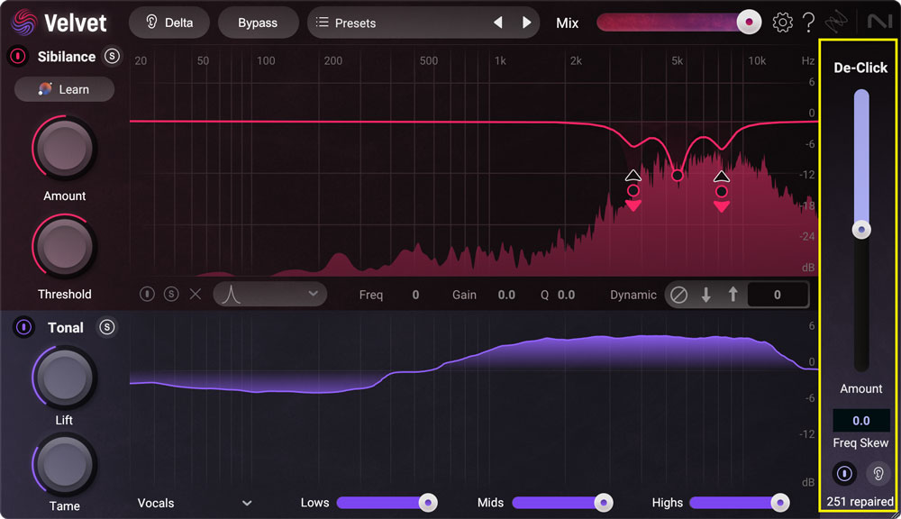Click the band Q value

pos(566,295)
